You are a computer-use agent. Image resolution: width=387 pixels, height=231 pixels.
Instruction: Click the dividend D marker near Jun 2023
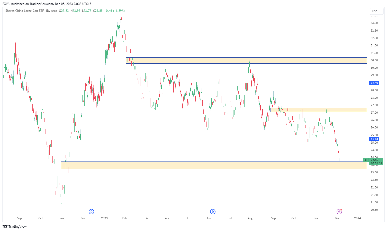pyautogui.click(x=213, y=212)
